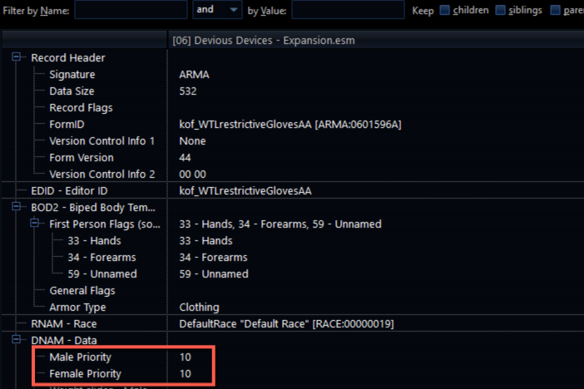Viewport: 584px width, 389px height.
Task: Click the Male Priority value 10
Action: click(186, 357)
